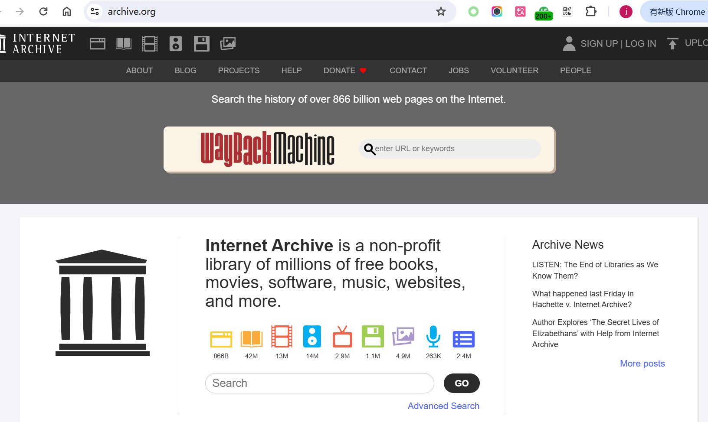
Task: Reload the page in Chrome
Action: [43, 12]
